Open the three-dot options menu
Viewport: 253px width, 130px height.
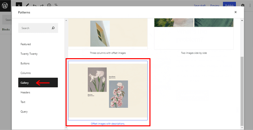(250, 5)
